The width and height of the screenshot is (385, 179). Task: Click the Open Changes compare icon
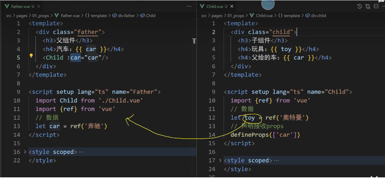click(x=368, y=7)
